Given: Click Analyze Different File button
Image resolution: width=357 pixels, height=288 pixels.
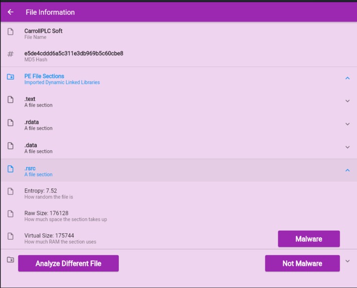Looking at the screenshot, I should pos(68,263).
